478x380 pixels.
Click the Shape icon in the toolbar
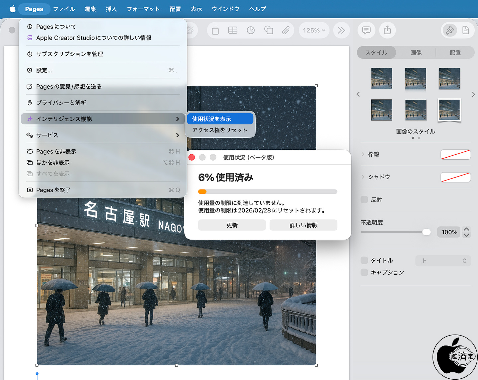tap(268, 31)
